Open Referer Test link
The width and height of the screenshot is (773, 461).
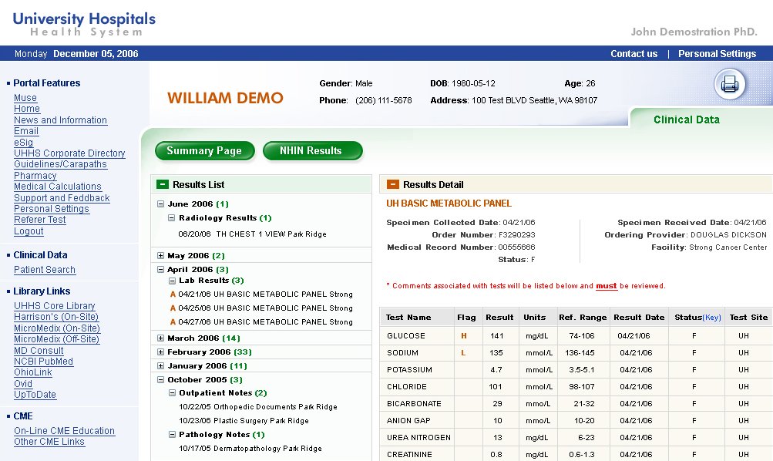[39, 220]
